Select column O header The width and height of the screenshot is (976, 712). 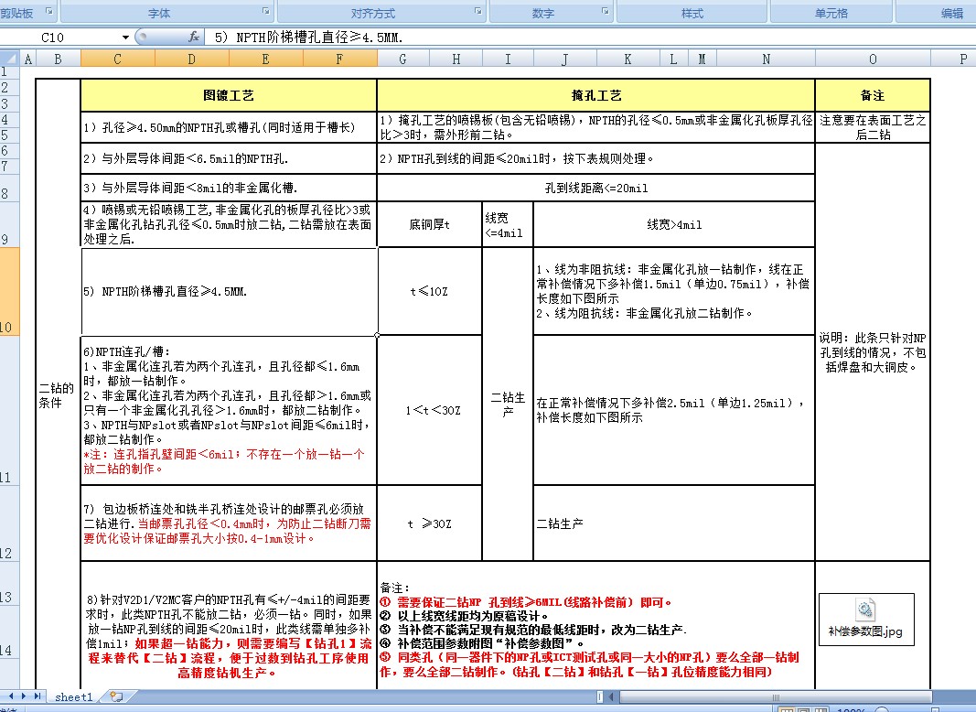873,59
